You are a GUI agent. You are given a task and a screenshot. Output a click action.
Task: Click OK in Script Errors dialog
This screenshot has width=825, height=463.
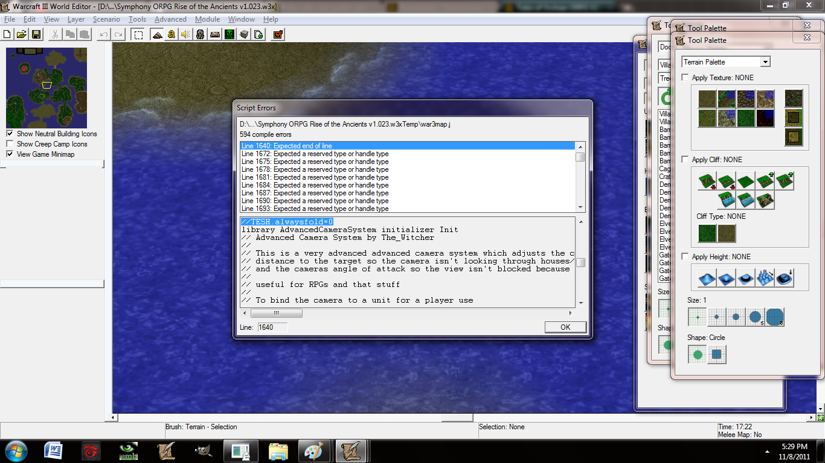pyautogui.click(x=565, y=327)
